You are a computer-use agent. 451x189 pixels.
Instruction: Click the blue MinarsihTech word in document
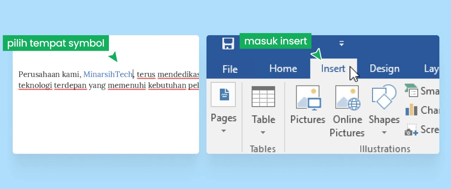(x=108, y=74)
